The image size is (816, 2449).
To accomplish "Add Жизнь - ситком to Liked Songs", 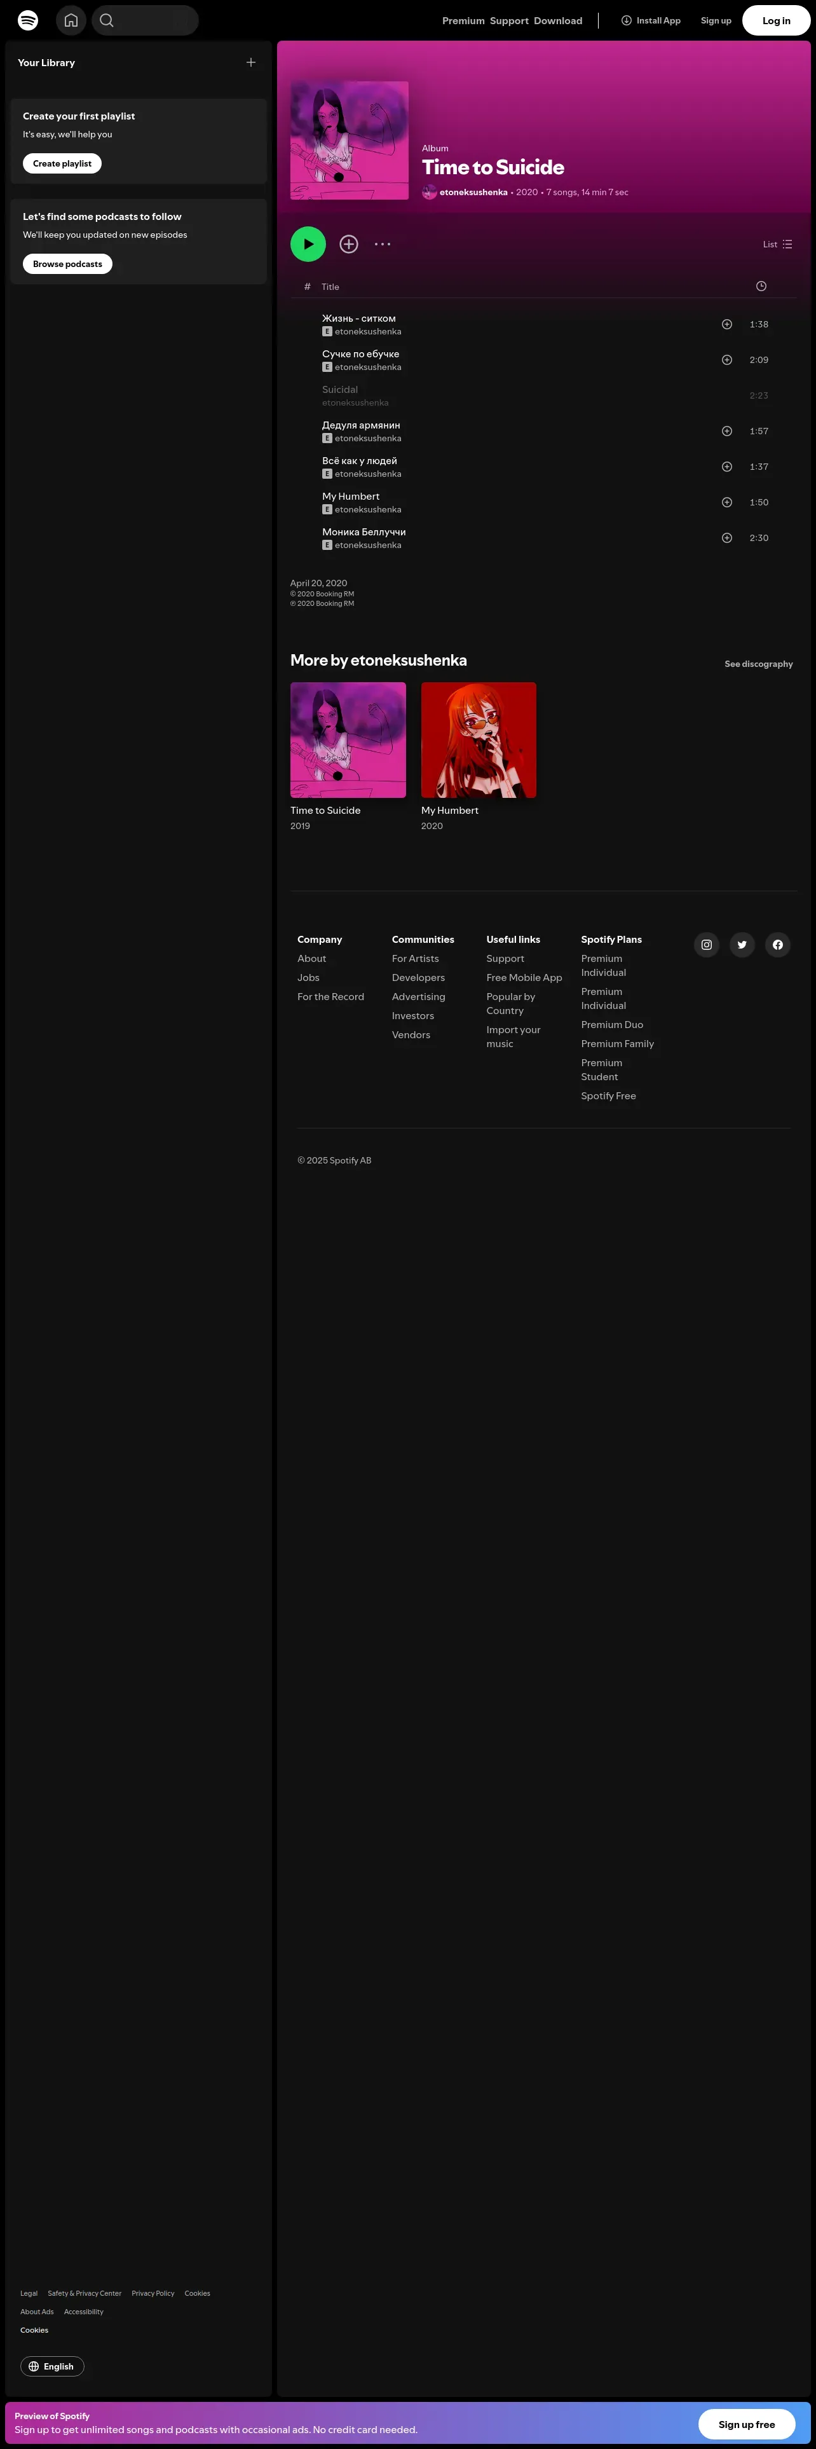I will [726, 324].
